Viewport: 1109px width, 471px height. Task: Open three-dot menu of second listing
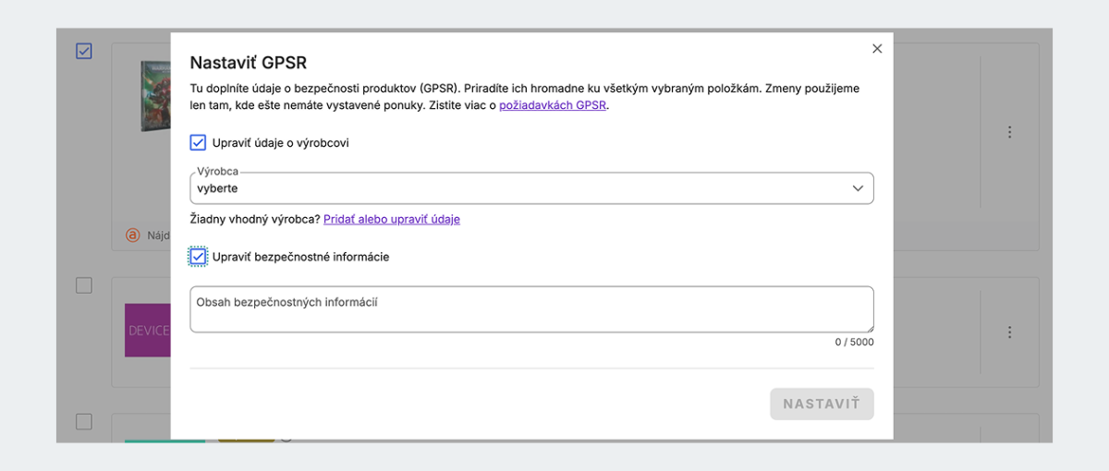point(1010,332)
